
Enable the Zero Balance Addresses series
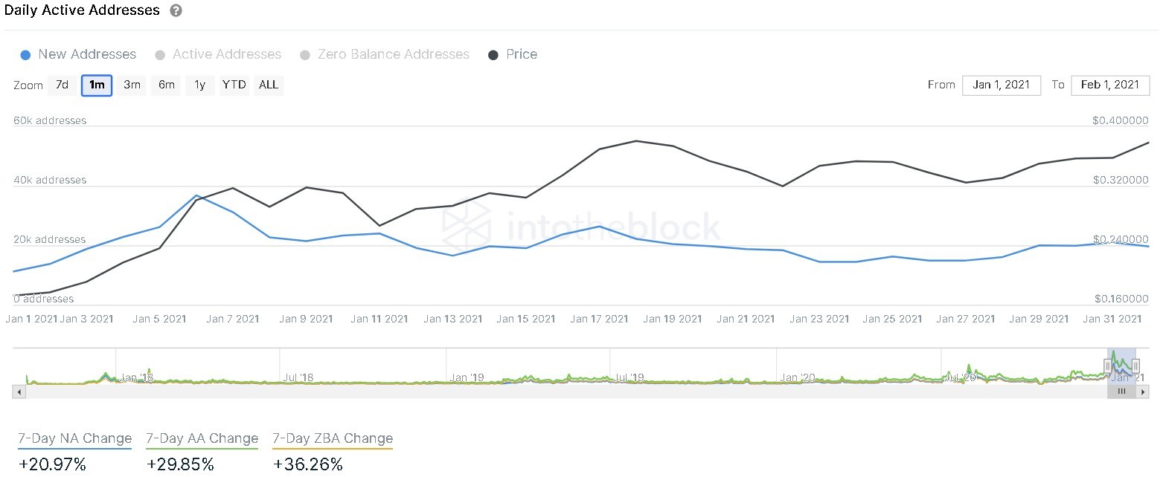click(385, 54)
